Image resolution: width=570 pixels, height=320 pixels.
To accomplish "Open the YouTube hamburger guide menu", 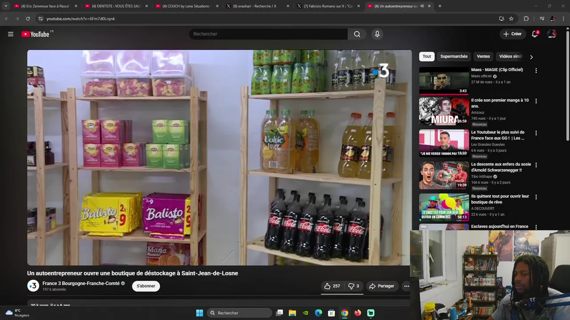I will click(11, 34).
